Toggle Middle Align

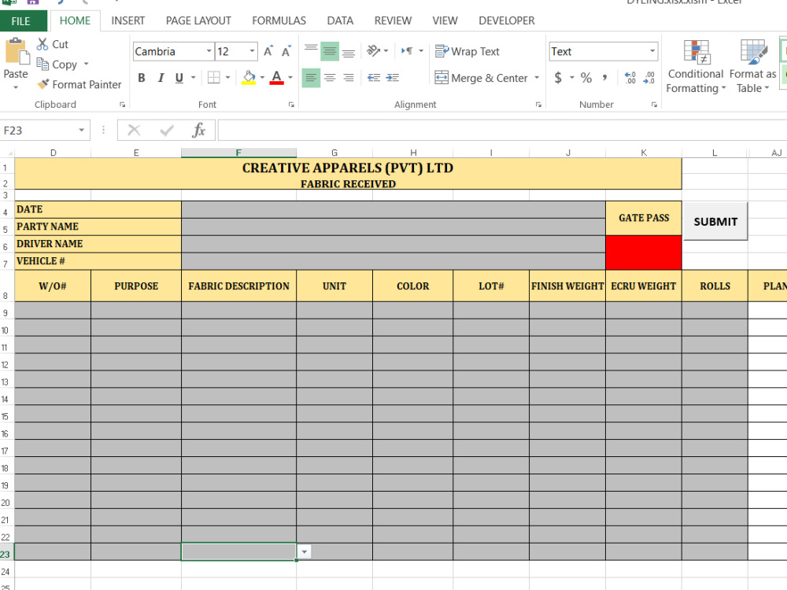pos(330,51)
